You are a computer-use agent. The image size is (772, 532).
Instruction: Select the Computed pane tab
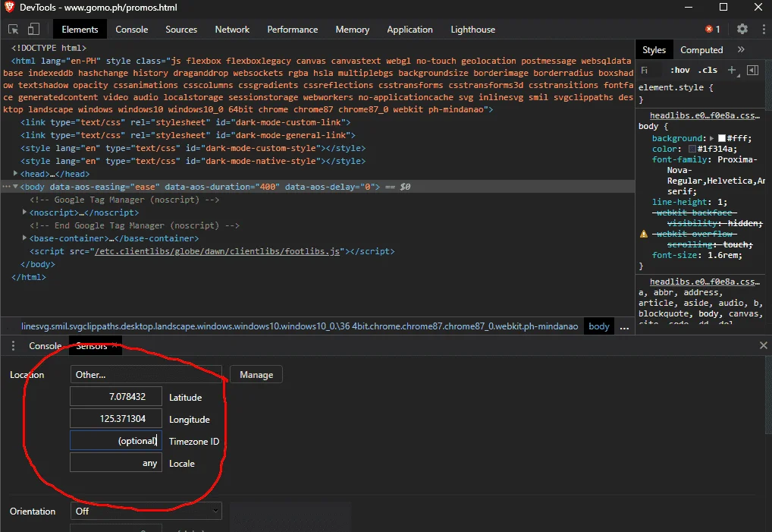pos(701,50)
